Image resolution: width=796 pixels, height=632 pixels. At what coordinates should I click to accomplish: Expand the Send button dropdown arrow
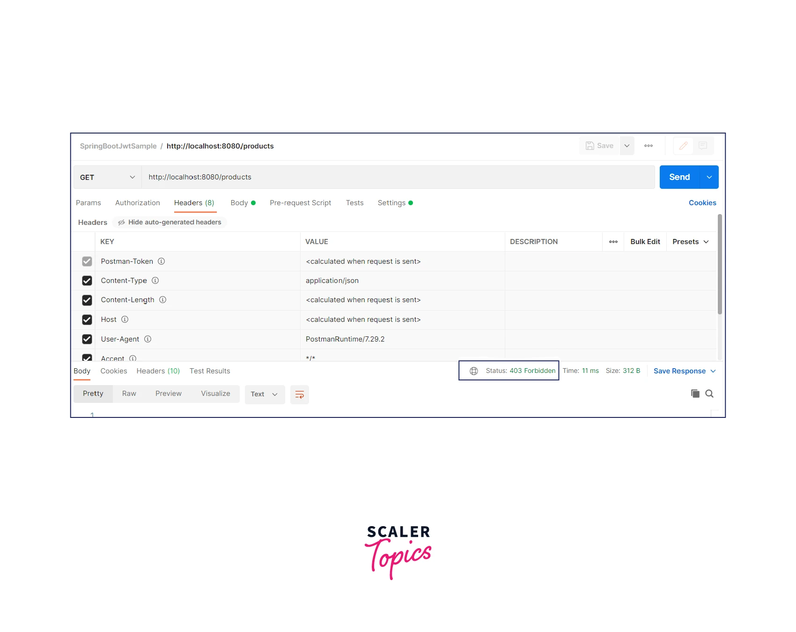[x=709, y=177]
